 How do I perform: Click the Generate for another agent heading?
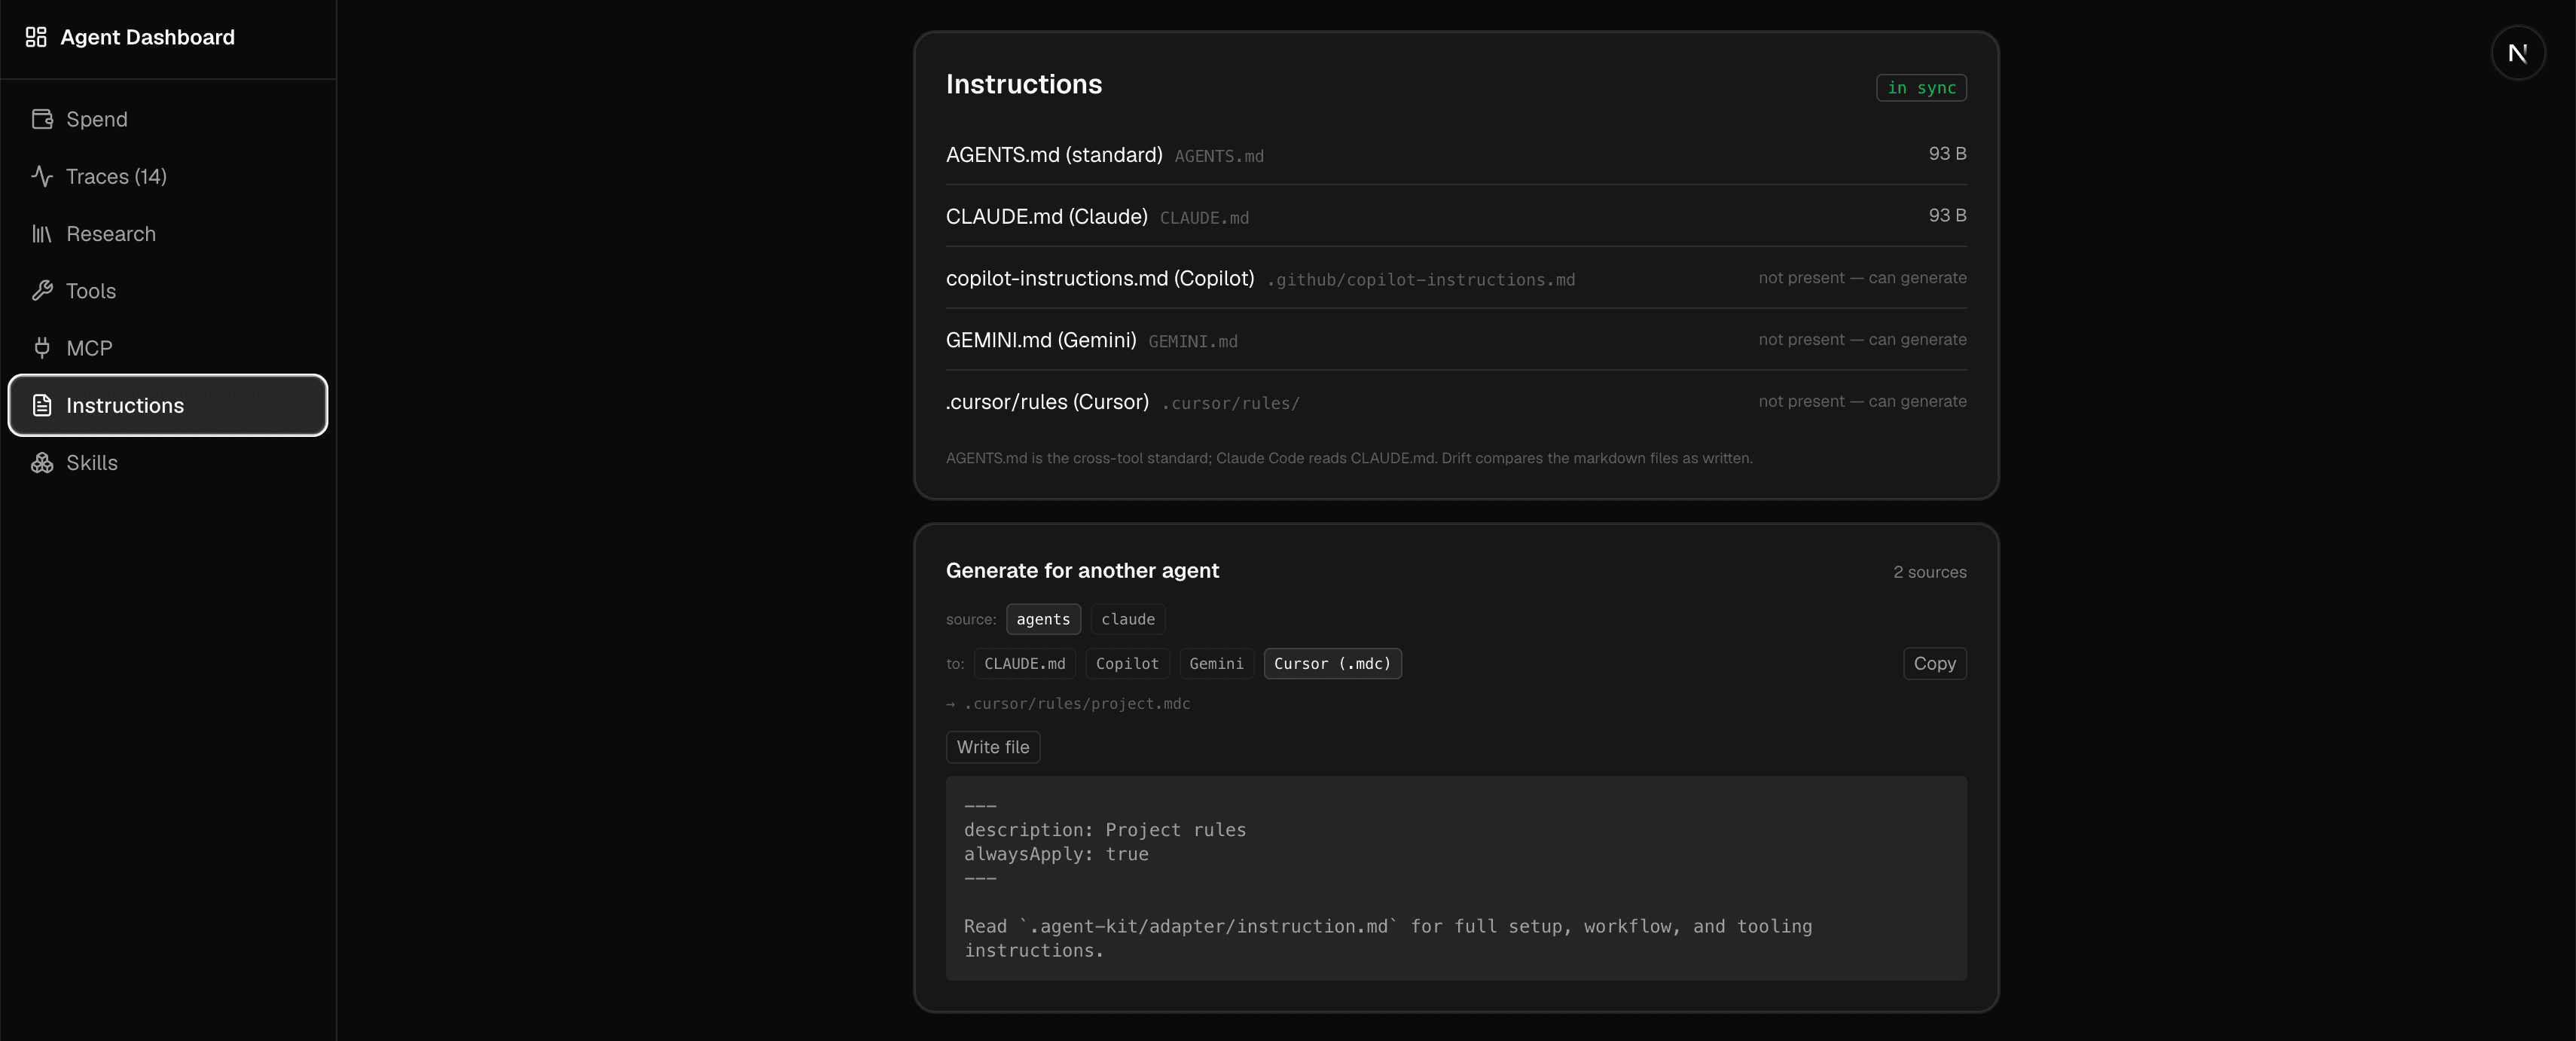click(x=1082, y=571)
